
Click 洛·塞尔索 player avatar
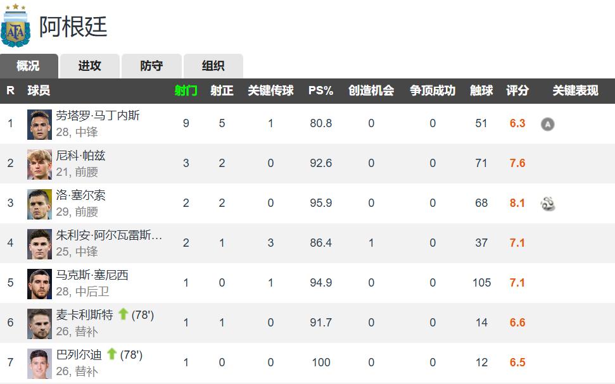coord(39,204)
